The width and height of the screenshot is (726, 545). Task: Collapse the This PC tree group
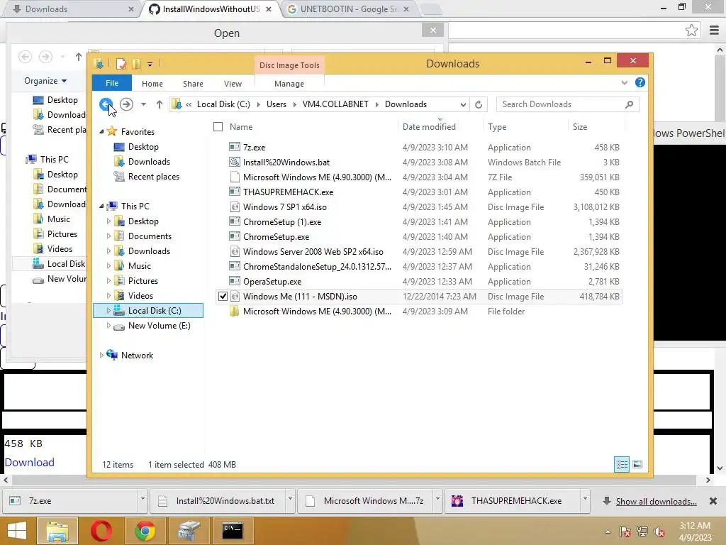click(101, 206)
